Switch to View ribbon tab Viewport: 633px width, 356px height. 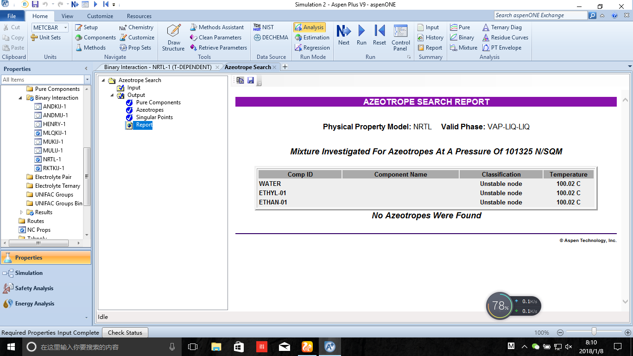pyautogui.click(x=67, y=16)
